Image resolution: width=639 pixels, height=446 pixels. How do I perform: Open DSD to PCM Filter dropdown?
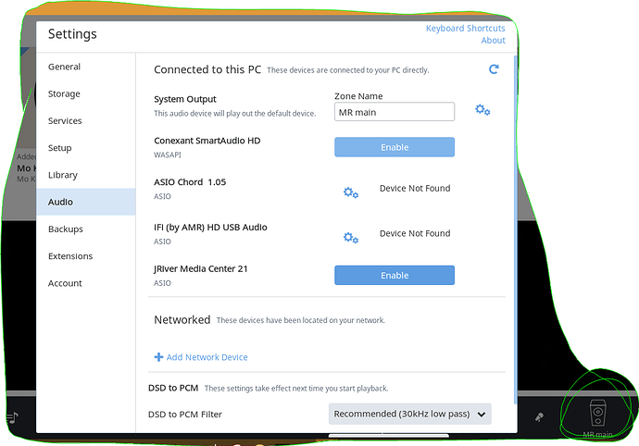(410, 414)
